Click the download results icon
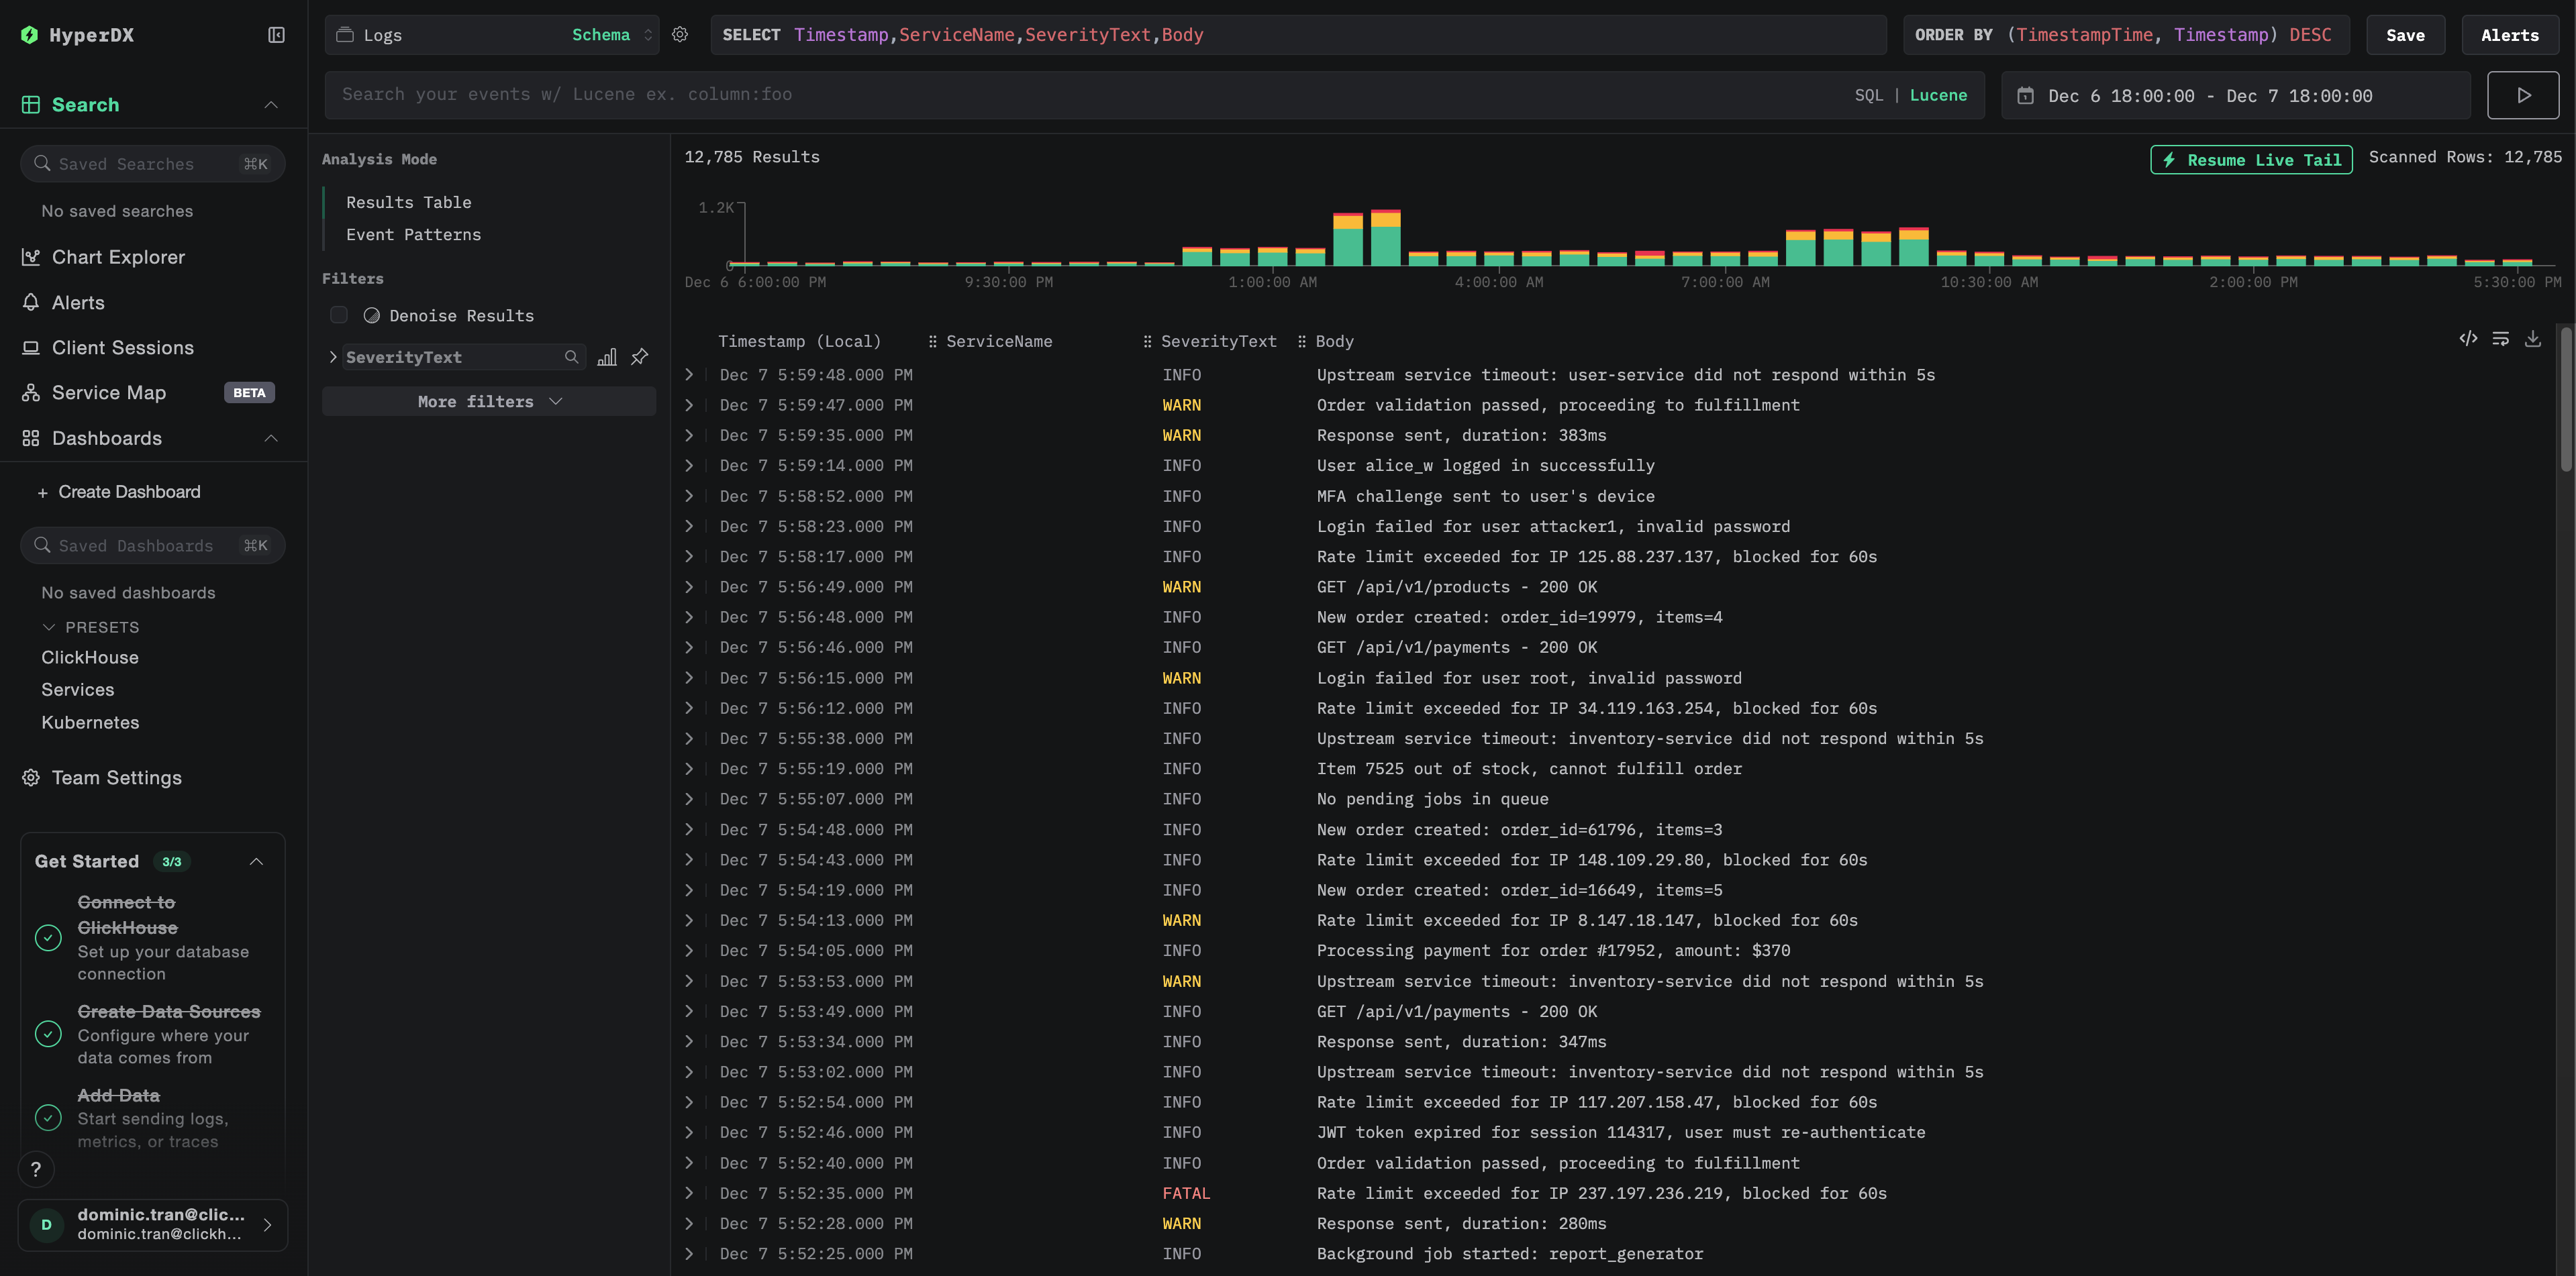This screenshot has width=2576, height=1276. coord(2533,339)
